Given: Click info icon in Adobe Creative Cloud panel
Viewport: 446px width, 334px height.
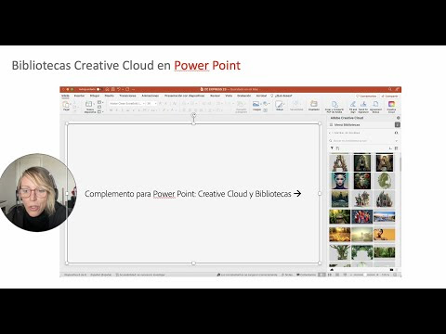Looking at the screenshot, I should point(398,118).
